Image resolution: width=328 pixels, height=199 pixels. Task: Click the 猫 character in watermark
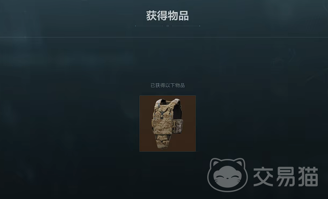pos(308,176)
